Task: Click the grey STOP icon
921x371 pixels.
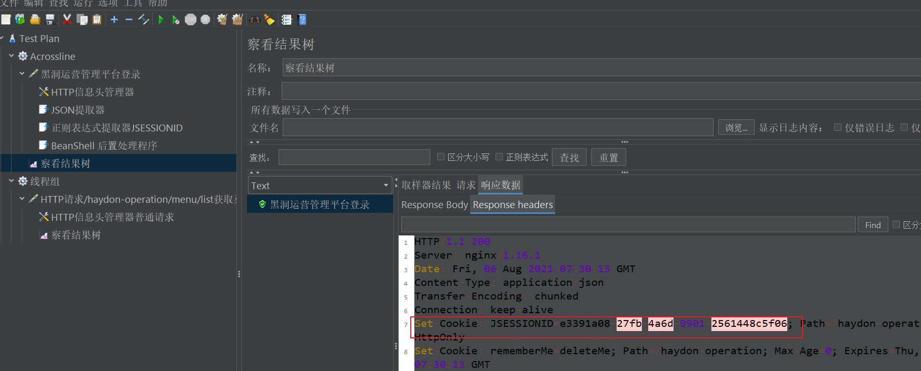Action: [191, 19]
